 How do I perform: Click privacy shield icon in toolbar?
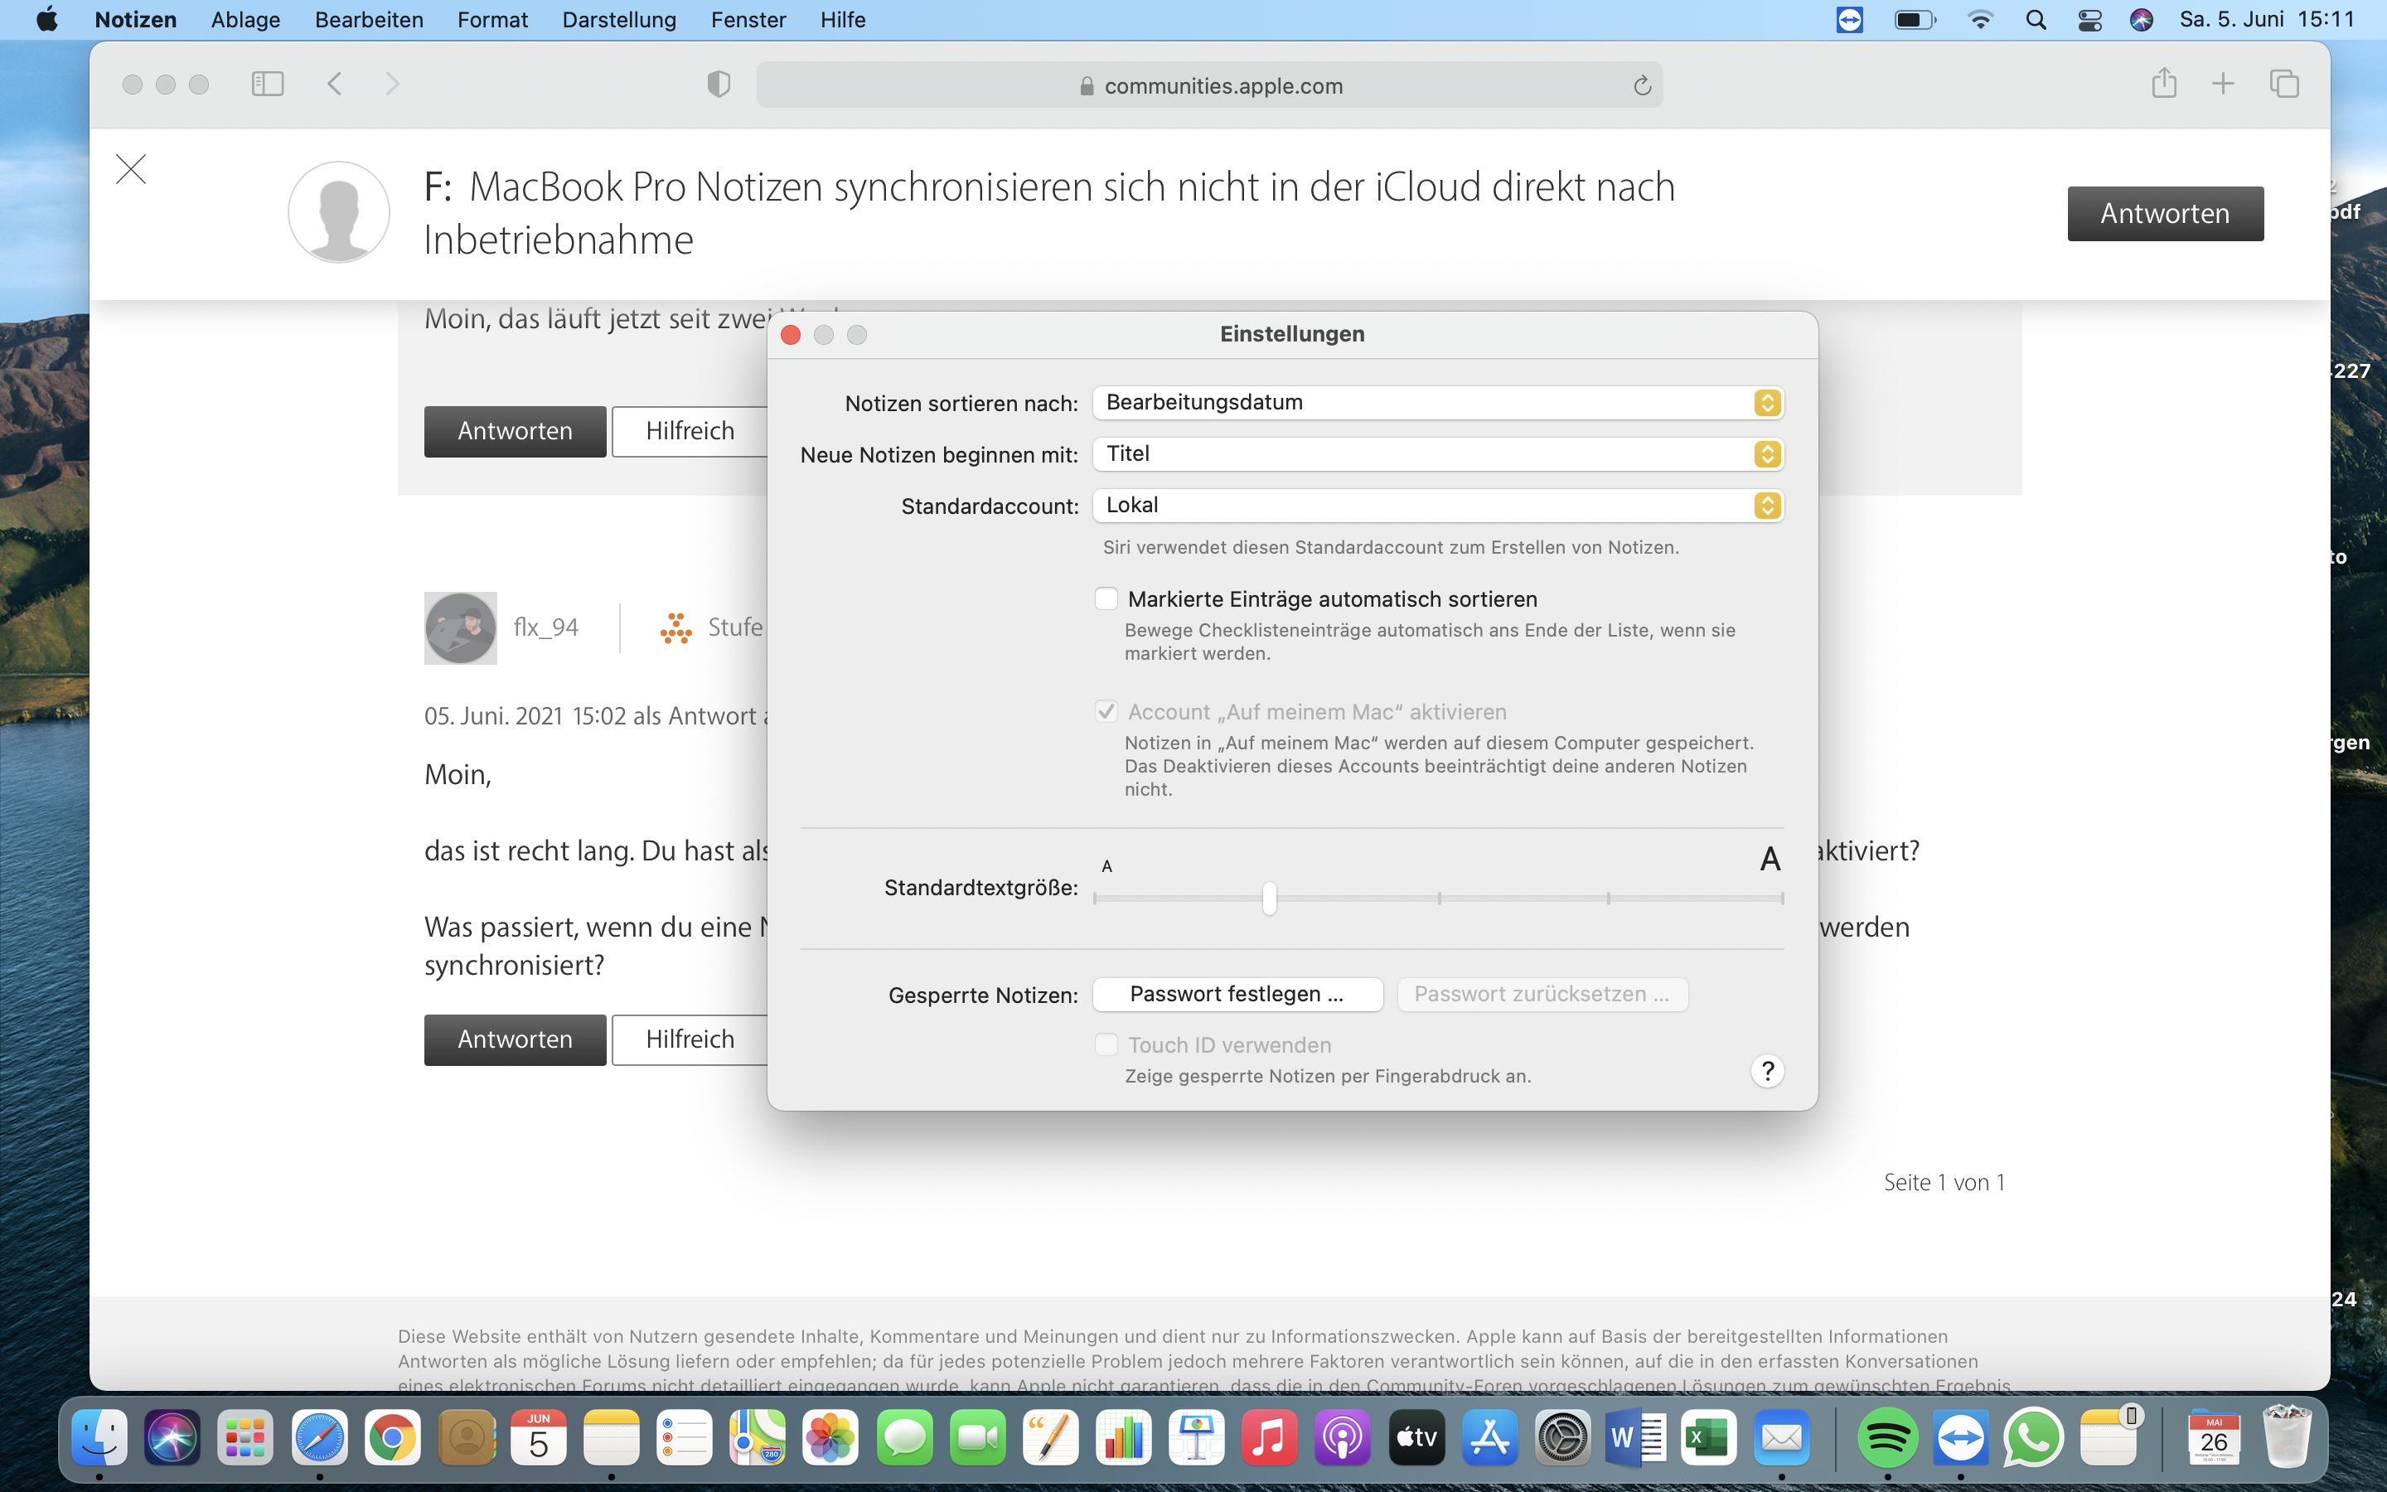pyautogui.click(x=718, y=85)
